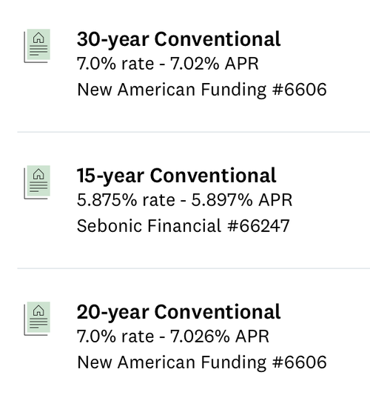Click the 30-year Conventional mortgage document icon
This screenshot has width=370, height=398.
[x=37, y=46]
